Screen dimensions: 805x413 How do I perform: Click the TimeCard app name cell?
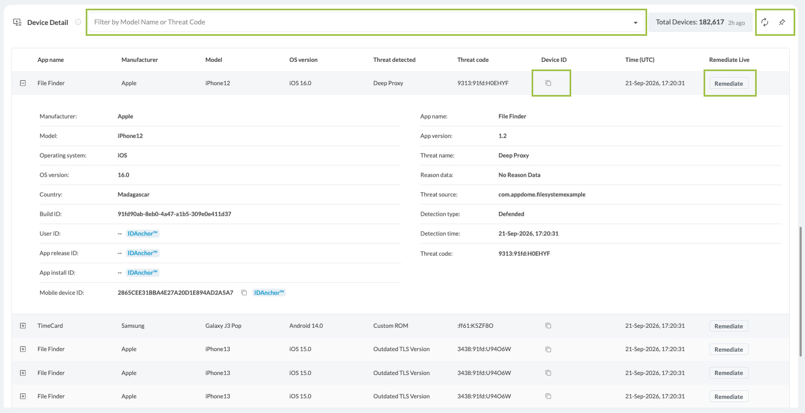click(x=50, y=326)
